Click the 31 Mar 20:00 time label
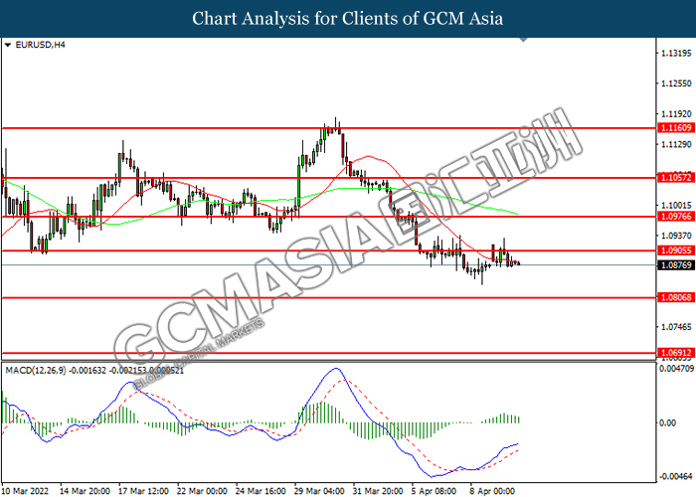Screen dimensions: 696x497 [x=378, y=491]
